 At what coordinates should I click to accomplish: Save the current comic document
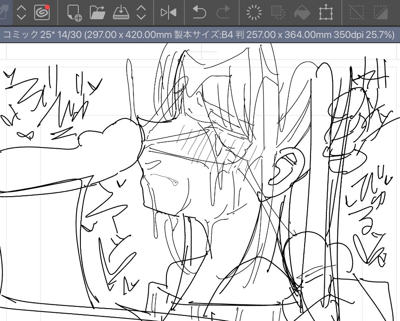pos(121,12)
